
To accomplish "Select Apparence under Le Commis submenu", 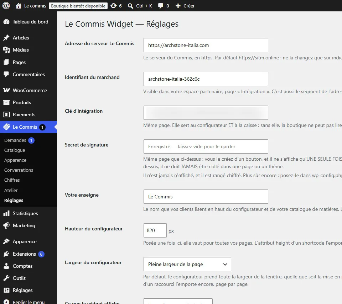I will coord(15,160).
